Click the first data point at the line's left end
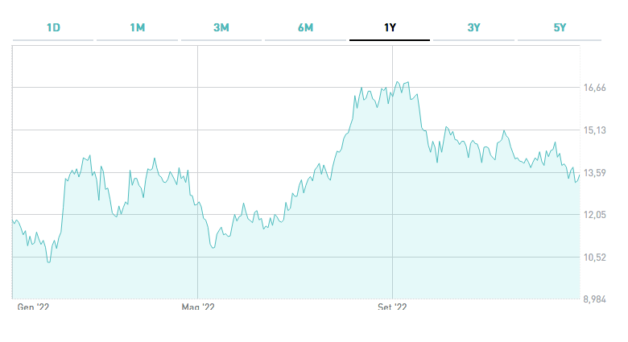628x342 pixels. (13, 221)
